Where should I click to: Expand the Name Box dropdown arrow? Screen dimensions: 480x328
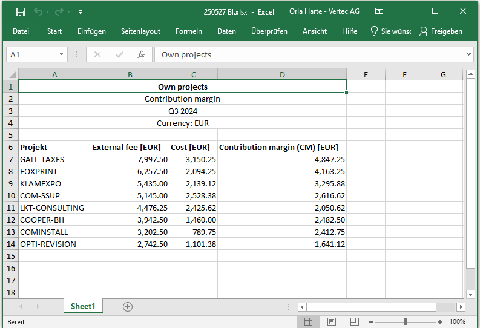coord(62,54)
